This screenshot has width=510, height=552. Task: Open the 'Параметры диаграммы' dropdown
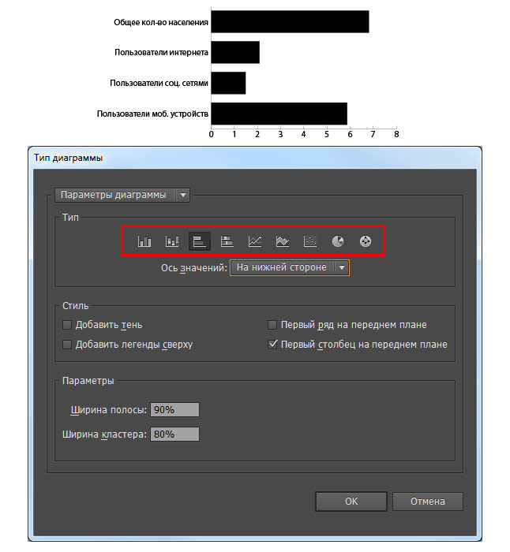coord(122,195)
